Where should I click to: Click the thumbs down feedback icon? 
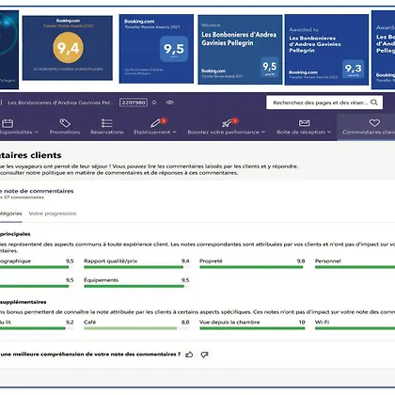click(x=205, y=355)
